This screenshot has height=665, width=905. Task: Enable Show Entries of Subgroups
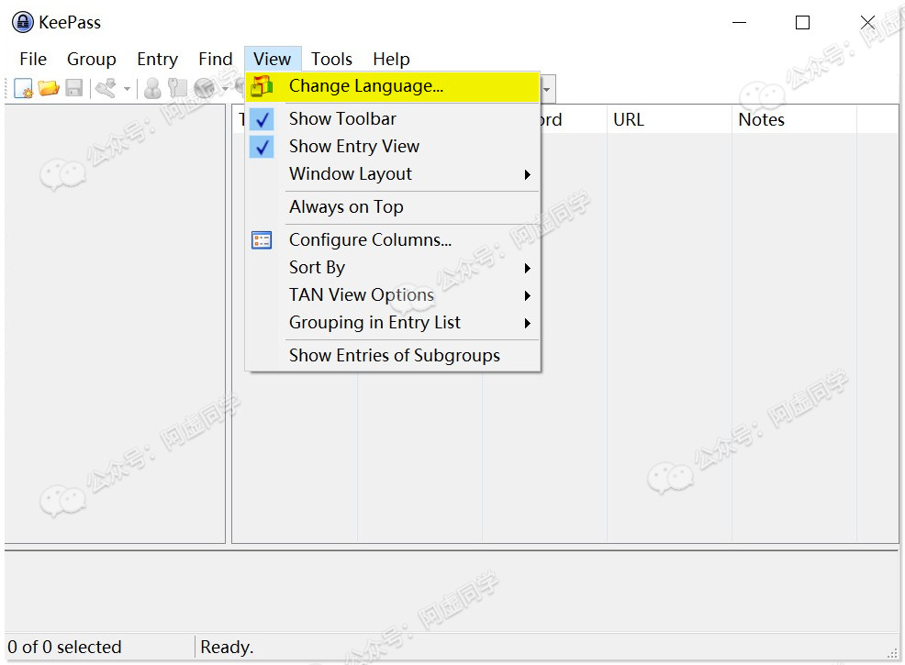tap(393, 356)
